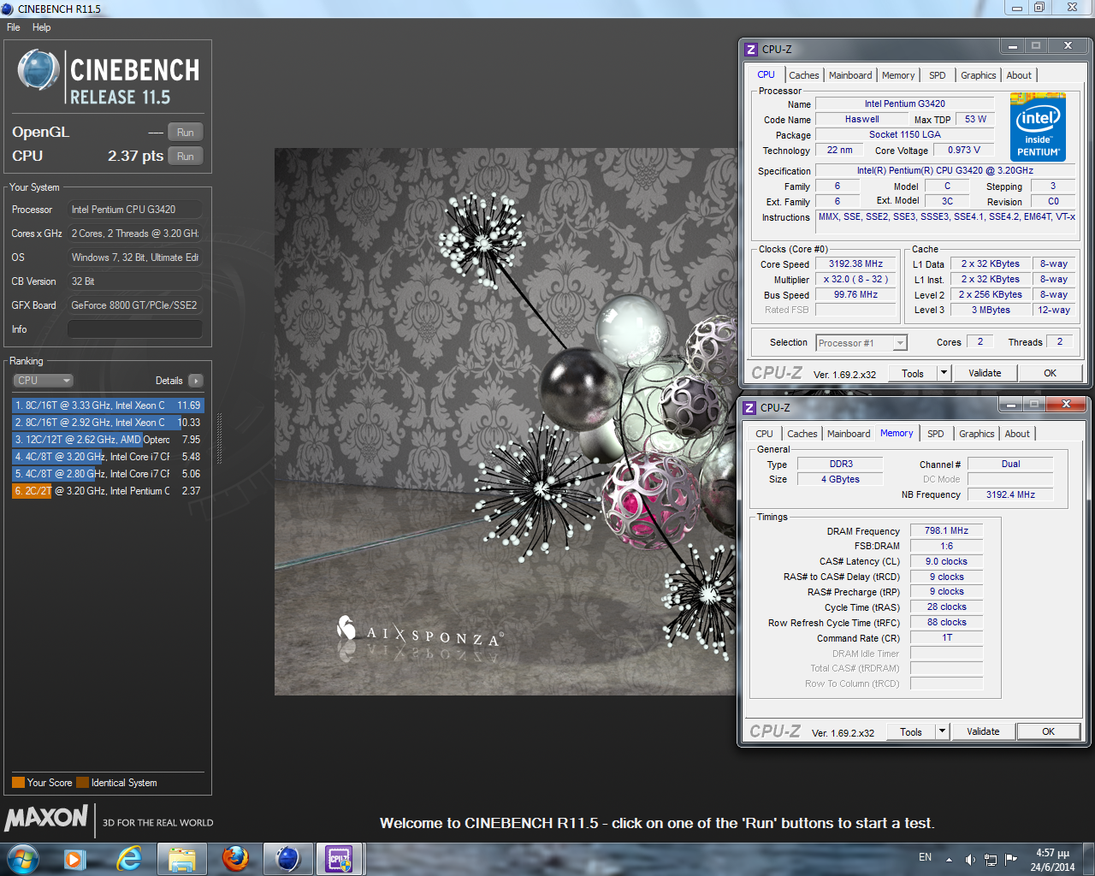Open Processor #1 selection dropdown

point(861,343)
